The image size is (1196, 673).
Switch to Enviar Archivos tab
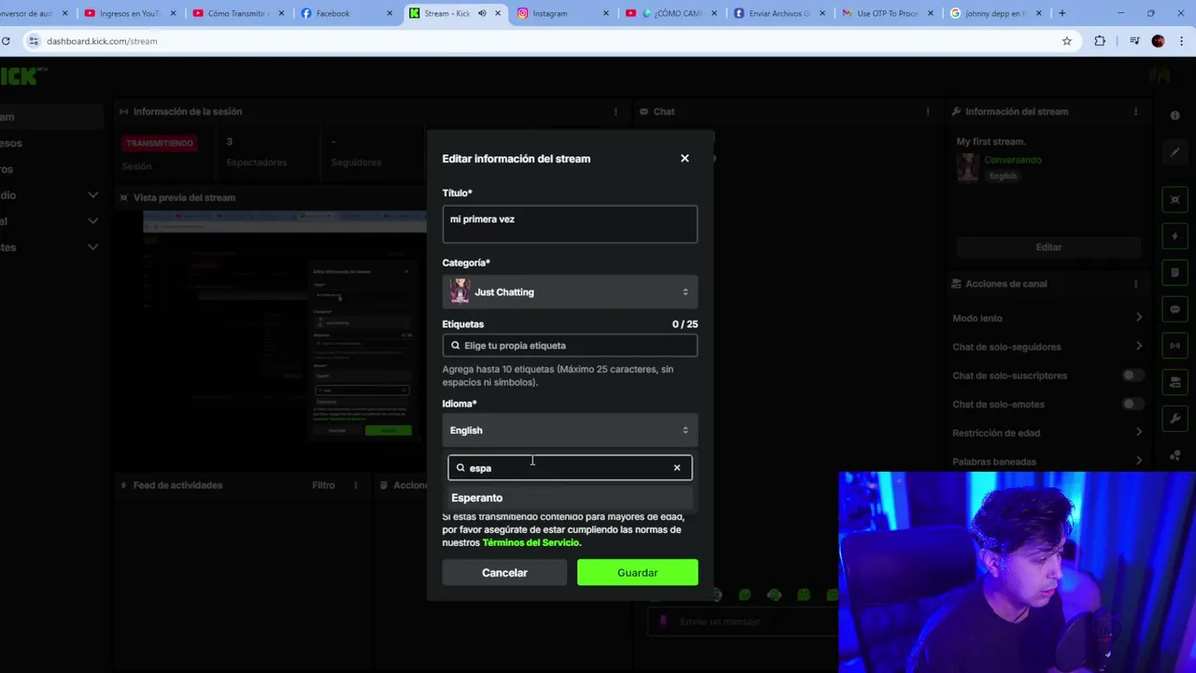(779, 13)
